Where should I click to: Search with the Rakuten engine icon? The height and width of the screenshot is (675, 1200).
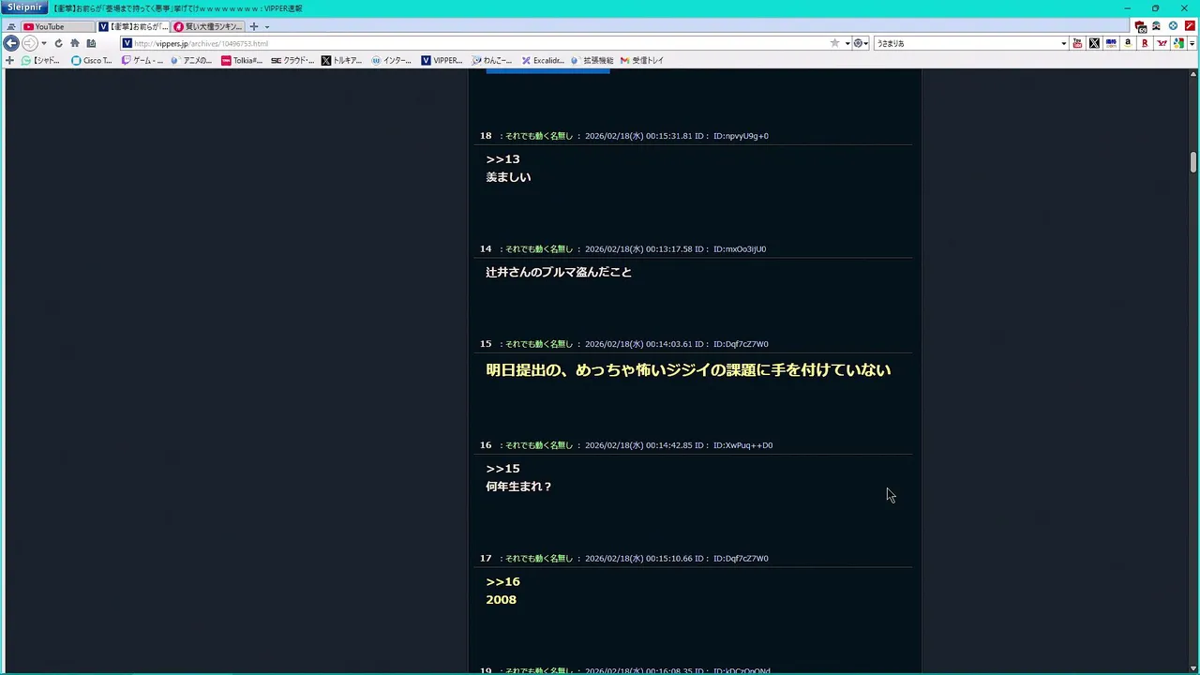[1145, 43]
